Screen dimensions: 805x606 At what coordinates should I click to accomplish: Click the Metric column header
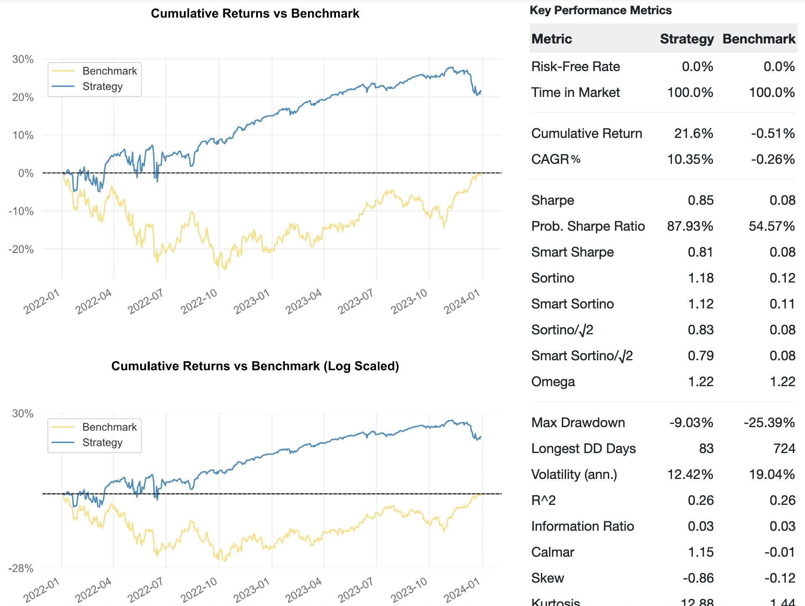pos(551,39)
